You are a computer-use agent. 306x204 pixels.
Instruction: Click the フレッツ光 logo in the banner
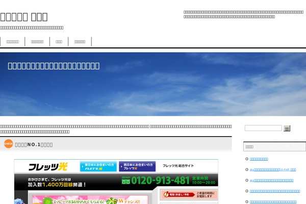(x=48, y=167)
